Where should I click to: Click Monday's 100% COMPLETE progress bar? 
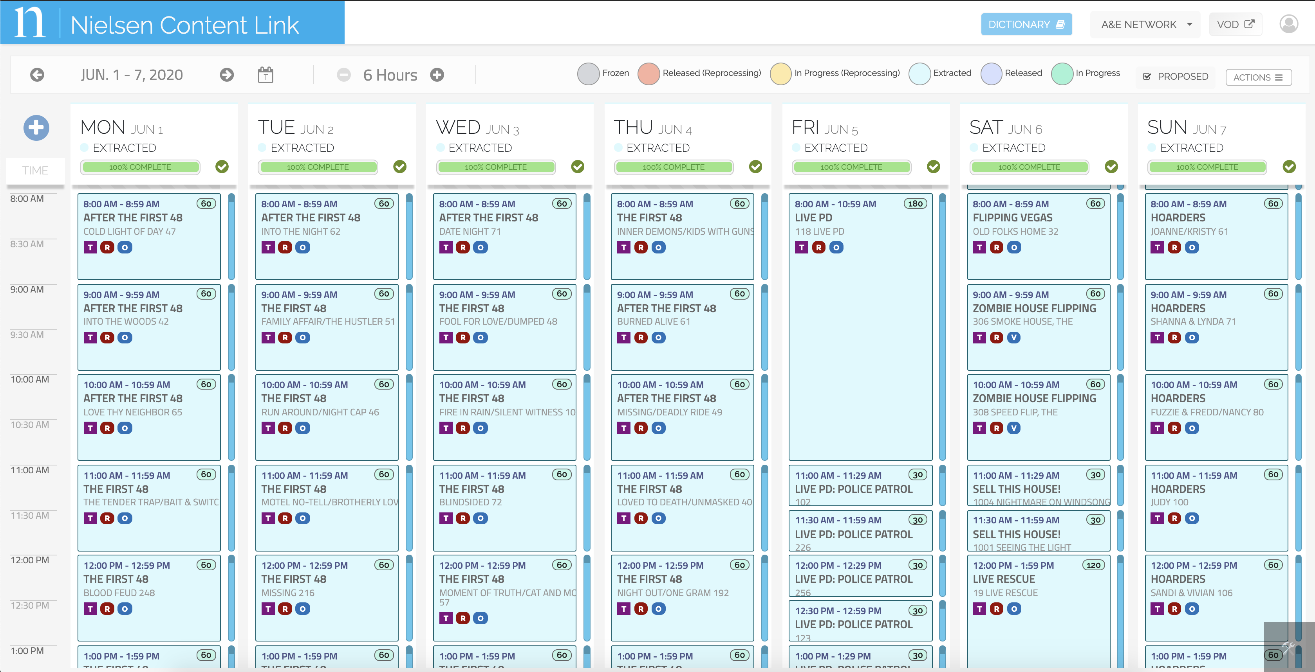pos(140,167)
